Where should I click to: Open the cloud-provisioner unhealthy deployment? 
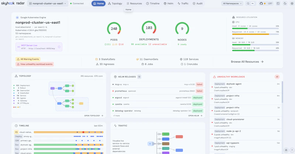tap(246, 123)
